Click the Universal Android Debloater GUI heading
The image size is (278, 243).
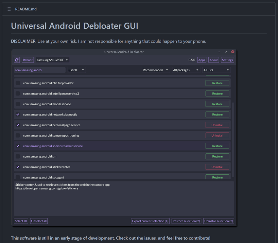[75, 26]
